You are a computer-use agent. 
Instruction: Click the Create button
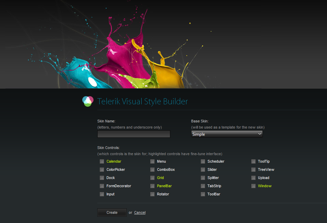pos(112,212)
